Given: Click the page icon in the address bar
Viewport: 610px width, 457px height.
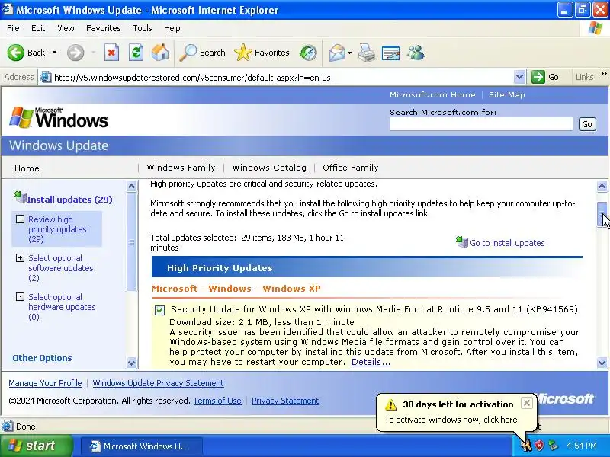Looking at the screenshot, I should coord(46,78).
